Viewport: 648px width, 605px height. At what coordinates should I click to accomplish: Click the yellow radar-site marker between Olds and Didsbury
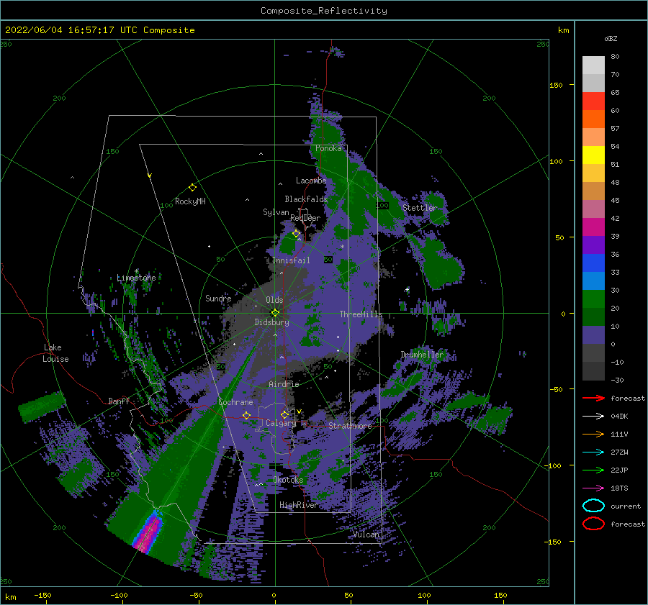point(275,313)
